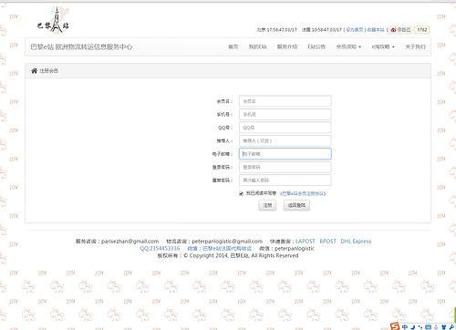
Task: Go to the 首页 nav item
Action: [233, 46]
